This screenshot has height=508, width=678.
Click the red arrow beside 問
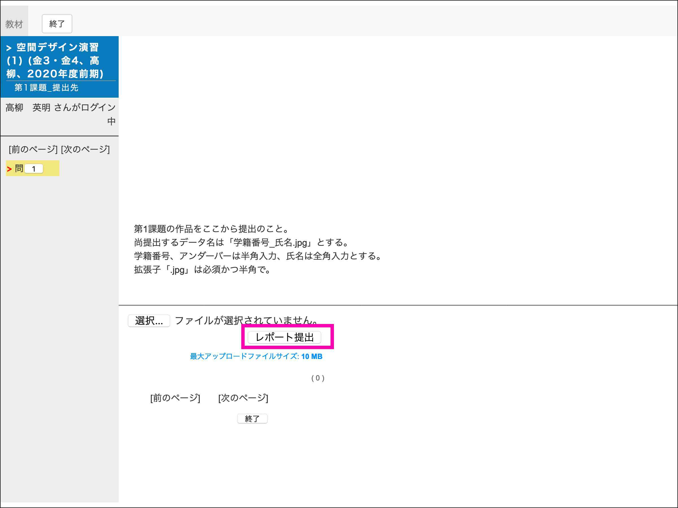[x=10, y=169]
